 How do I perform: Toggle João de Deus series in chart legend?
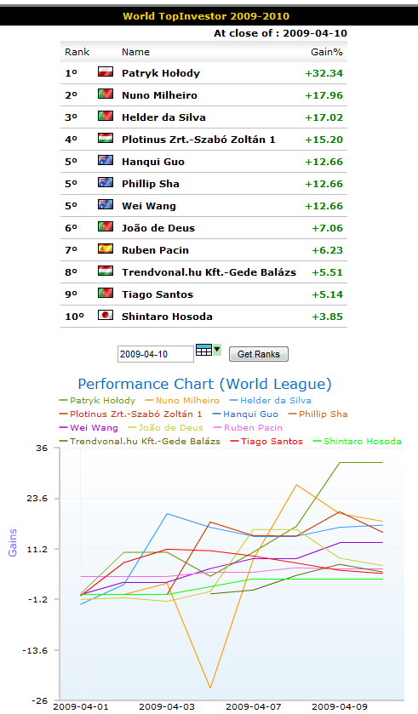point(165,427)
